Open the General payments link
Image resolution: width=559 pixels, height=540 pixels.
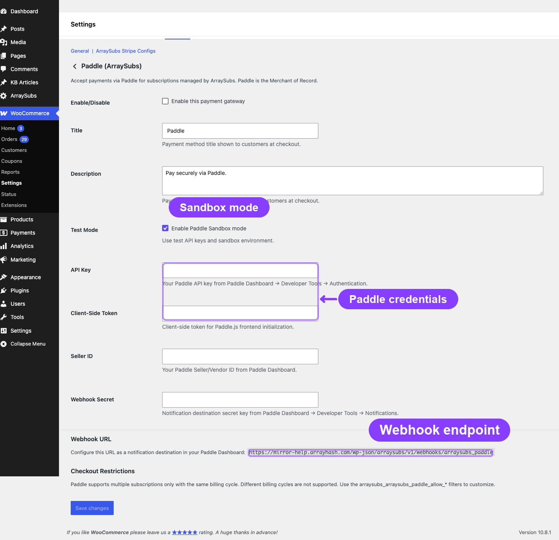click(80, 51)
